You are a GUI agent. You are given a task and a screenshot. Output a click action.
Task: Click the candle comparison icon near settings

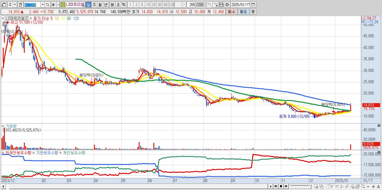[210, 5]
